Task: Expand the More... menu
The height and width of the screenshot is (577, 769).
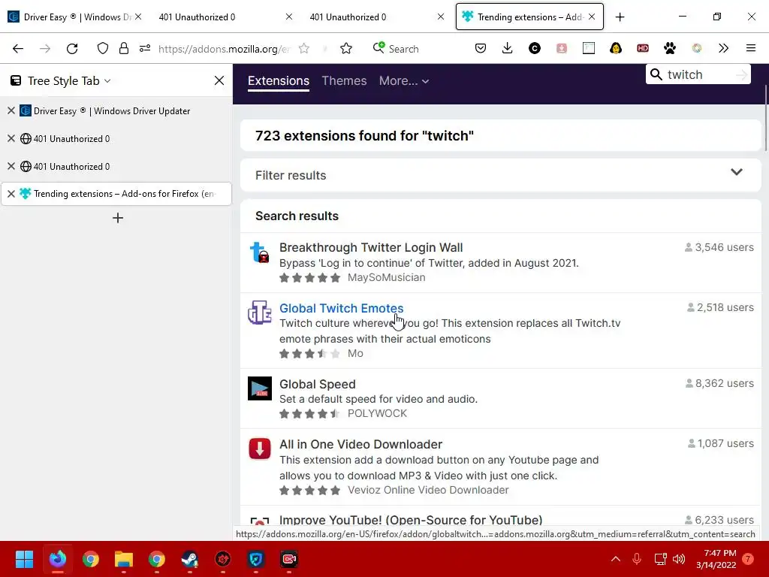Action: click(x=403, y=81)
